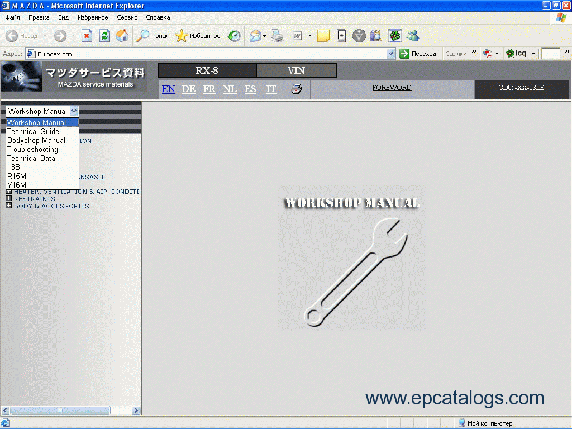Click the ICQ flower toolbar icon

tap(395, 36)
